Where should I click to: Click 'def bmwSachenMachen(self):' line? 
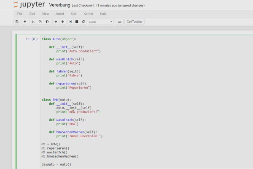pos(73,132)
